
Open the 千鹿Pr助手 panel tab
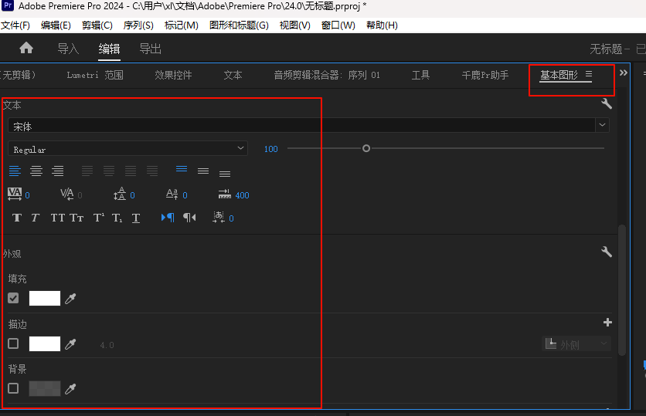(x=485, y=75)
